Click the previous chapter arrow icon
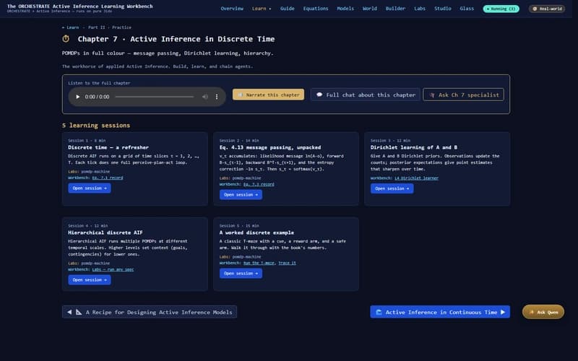The image size is (578, 361). [69, 312]
